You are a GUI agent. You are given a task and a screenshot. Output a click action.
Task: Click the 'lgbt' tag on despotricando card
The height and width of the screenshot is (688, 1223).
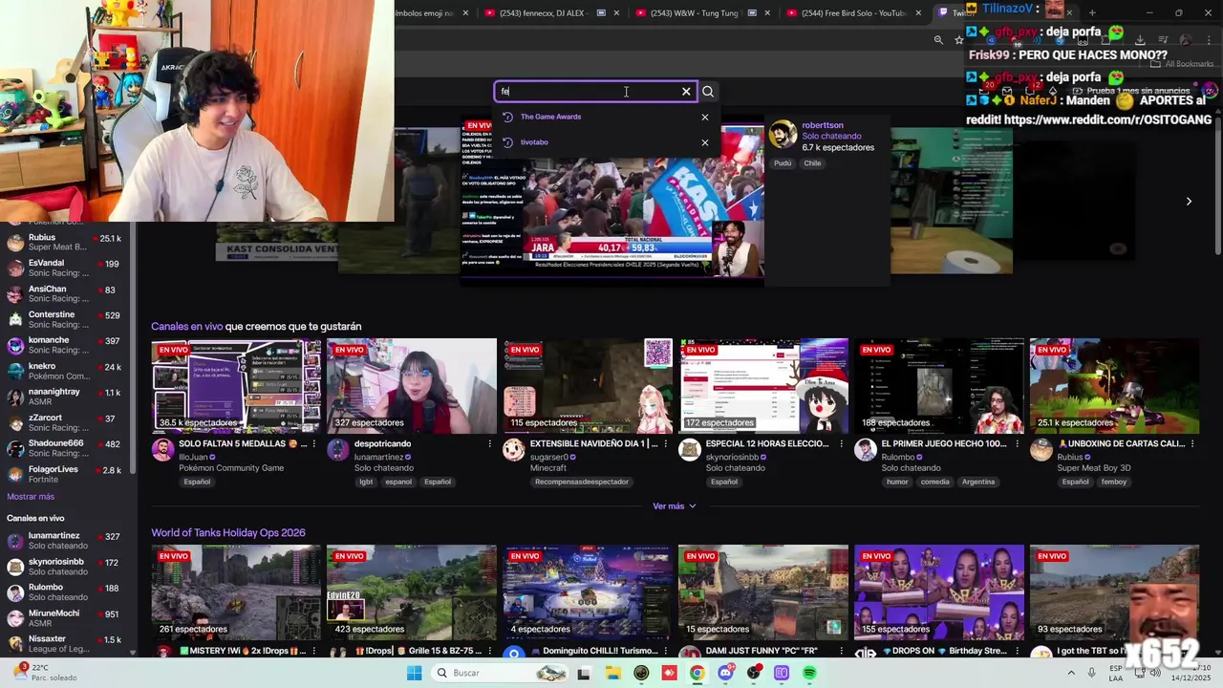366,482
